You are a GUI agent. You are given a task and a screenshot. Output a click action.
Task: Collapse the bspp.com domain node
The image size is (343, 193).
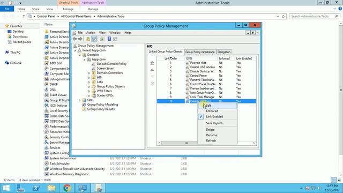[85, 60]
